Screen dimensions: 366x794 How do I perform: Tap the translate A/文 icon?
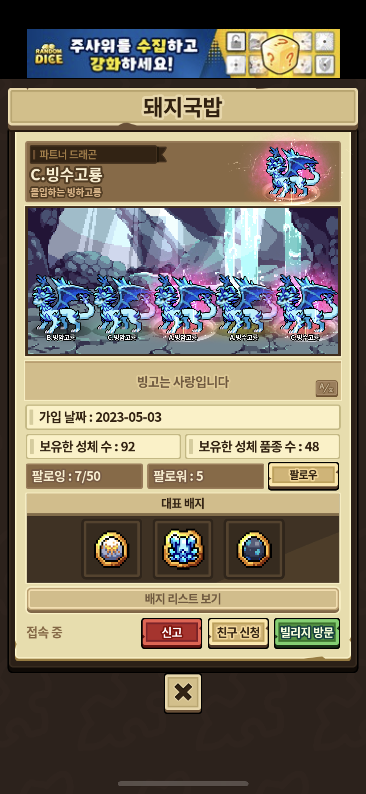(326, 388)
